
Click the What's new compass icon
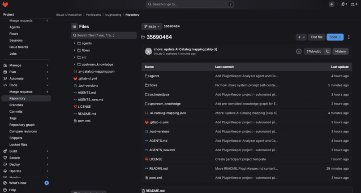pyautogui.click(x=5, y=183)
